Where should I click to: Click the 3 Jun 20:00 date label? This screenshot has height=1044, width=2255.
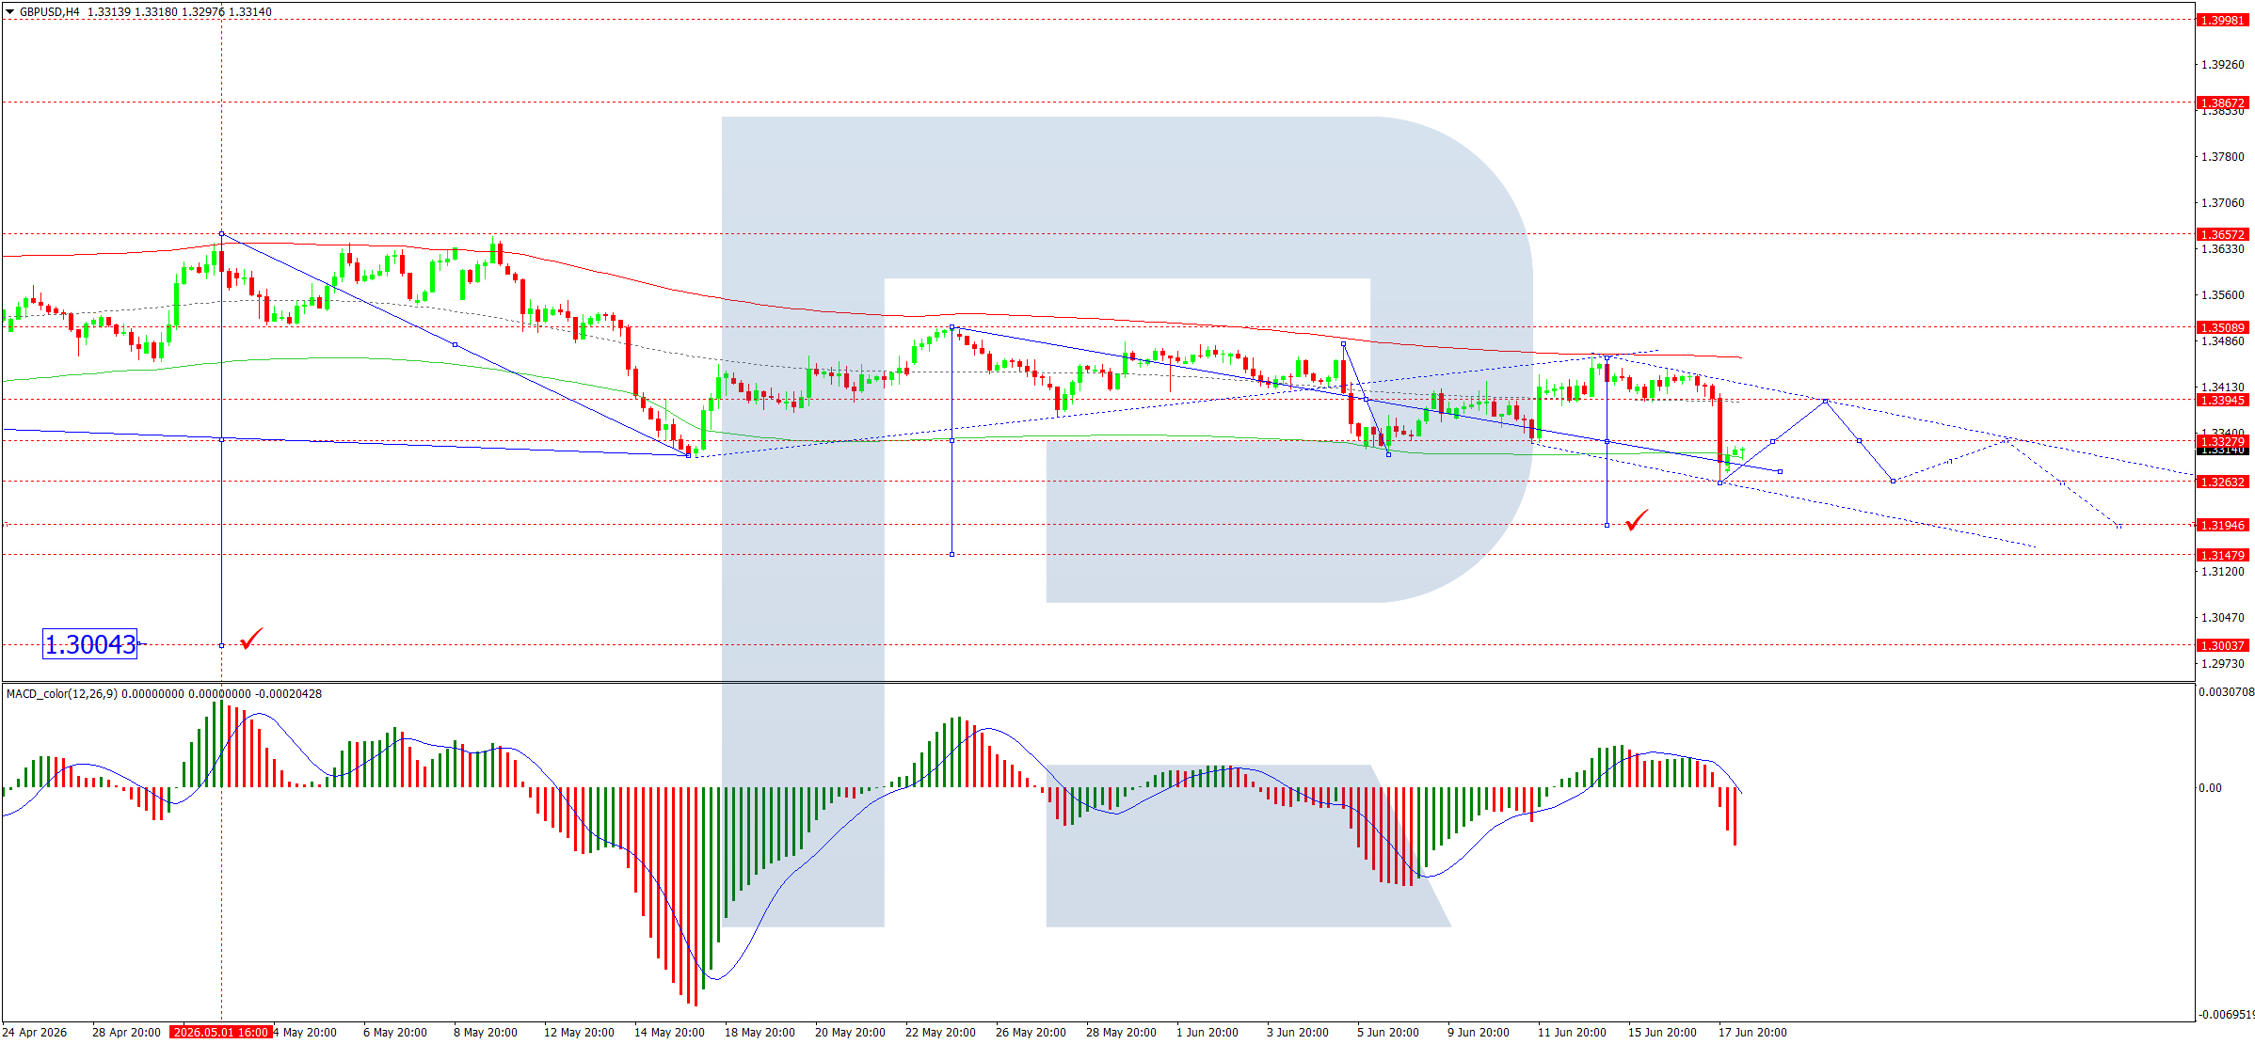1298,1033
